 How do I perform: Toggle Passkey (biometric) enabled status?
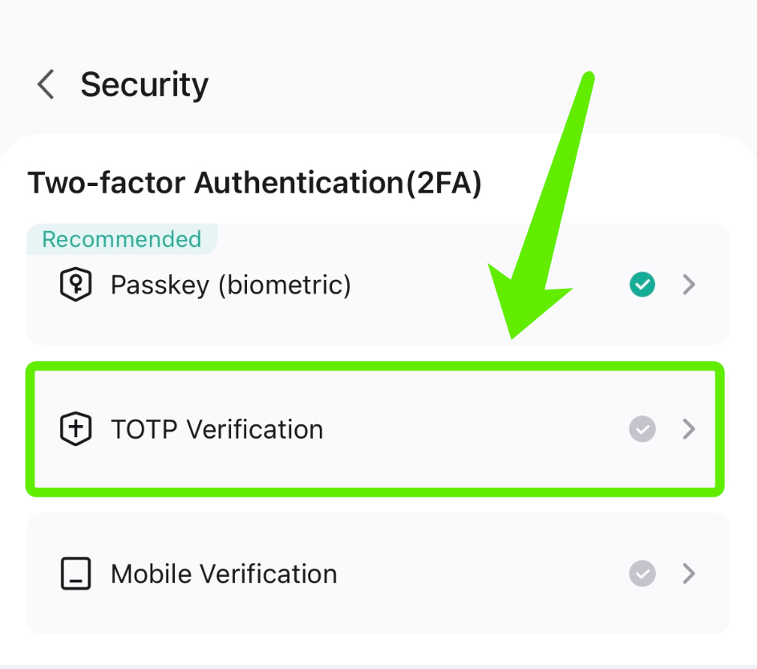pyautogui.click(x=642, y=284)
